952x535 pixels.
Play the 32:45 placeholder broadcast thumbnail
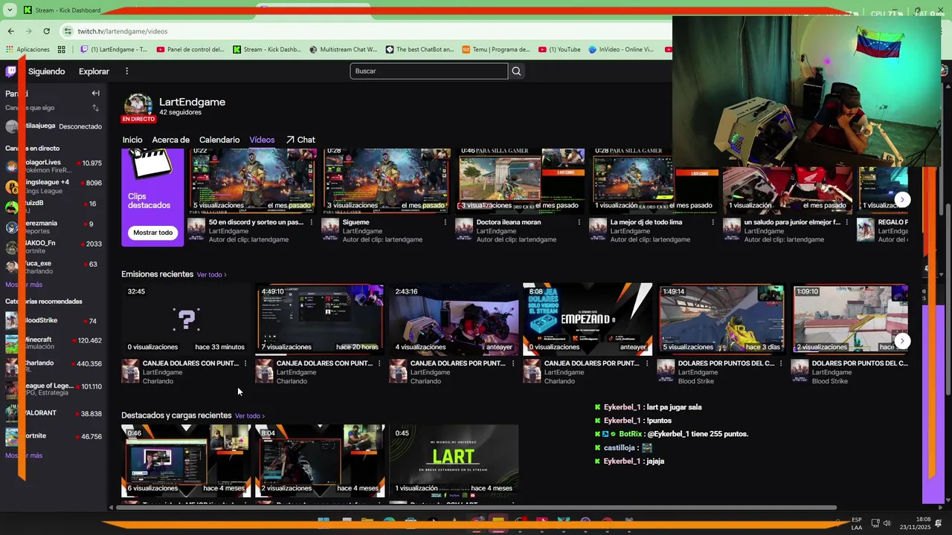pos(186,320)
